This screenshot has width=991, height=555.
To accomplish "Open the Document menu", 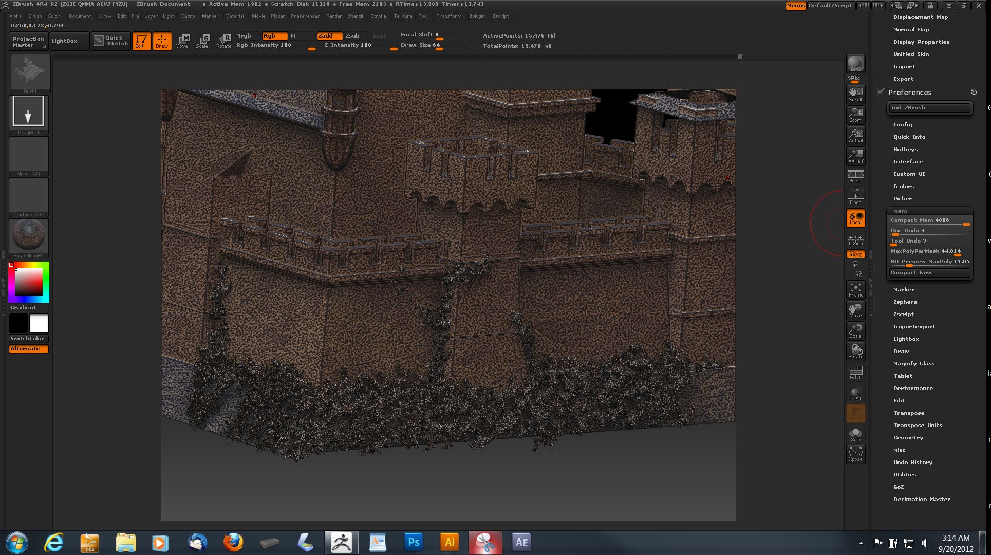I will (80, 16).
